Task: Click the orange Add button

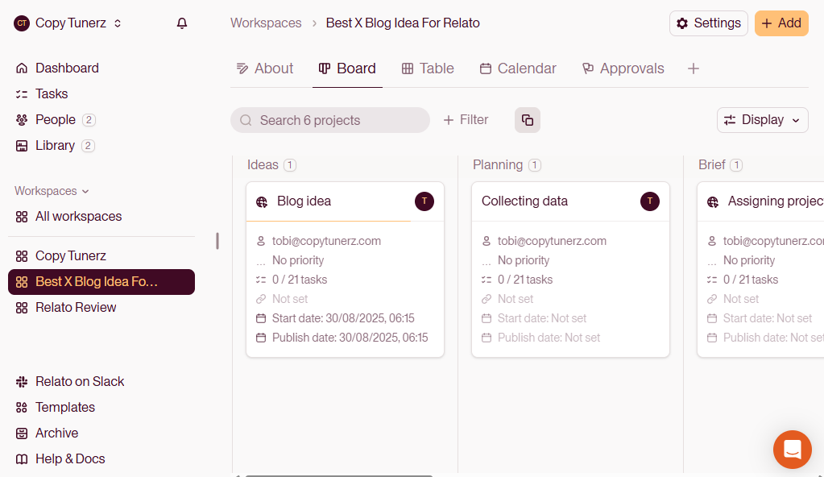Action: tap(781, 23)
